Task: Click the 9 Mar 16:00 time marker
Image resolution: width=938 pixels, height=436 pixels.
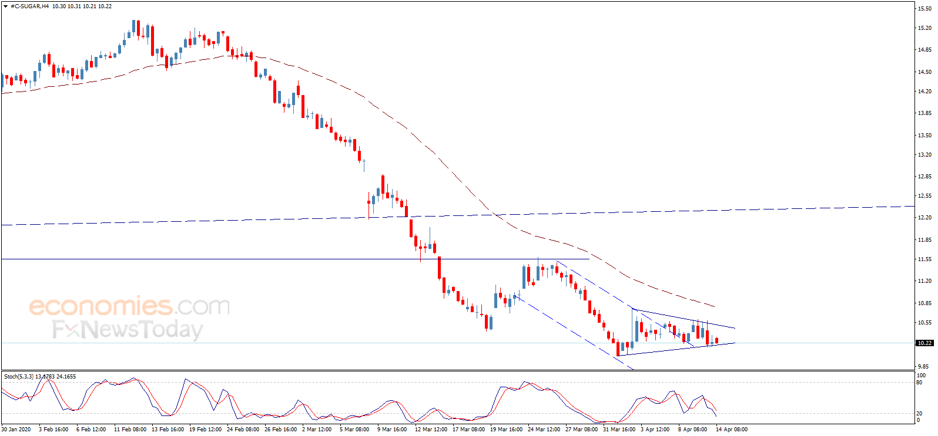Action: pos(392,429)
